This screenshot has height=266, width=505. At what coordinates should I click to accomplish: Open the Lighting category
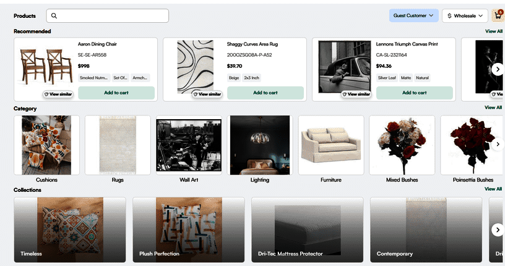pyautogui.click(x=259, y=145)
